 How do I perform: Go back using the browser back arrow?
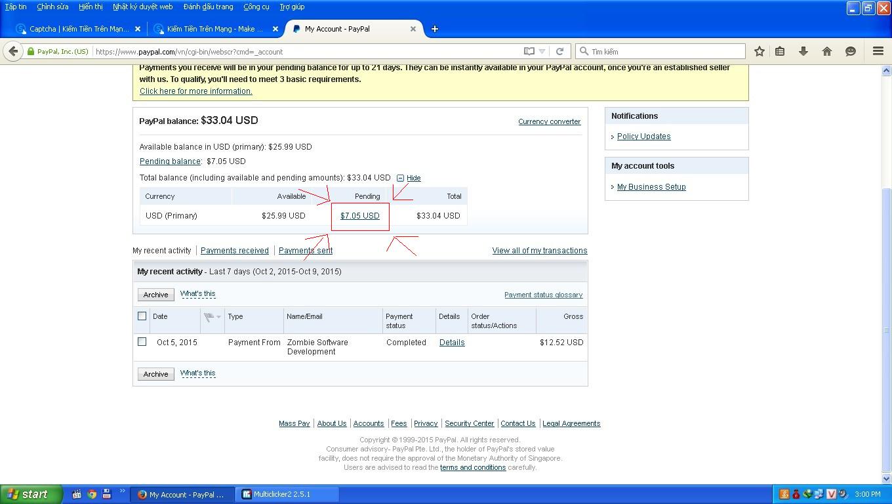coord(13,51)
